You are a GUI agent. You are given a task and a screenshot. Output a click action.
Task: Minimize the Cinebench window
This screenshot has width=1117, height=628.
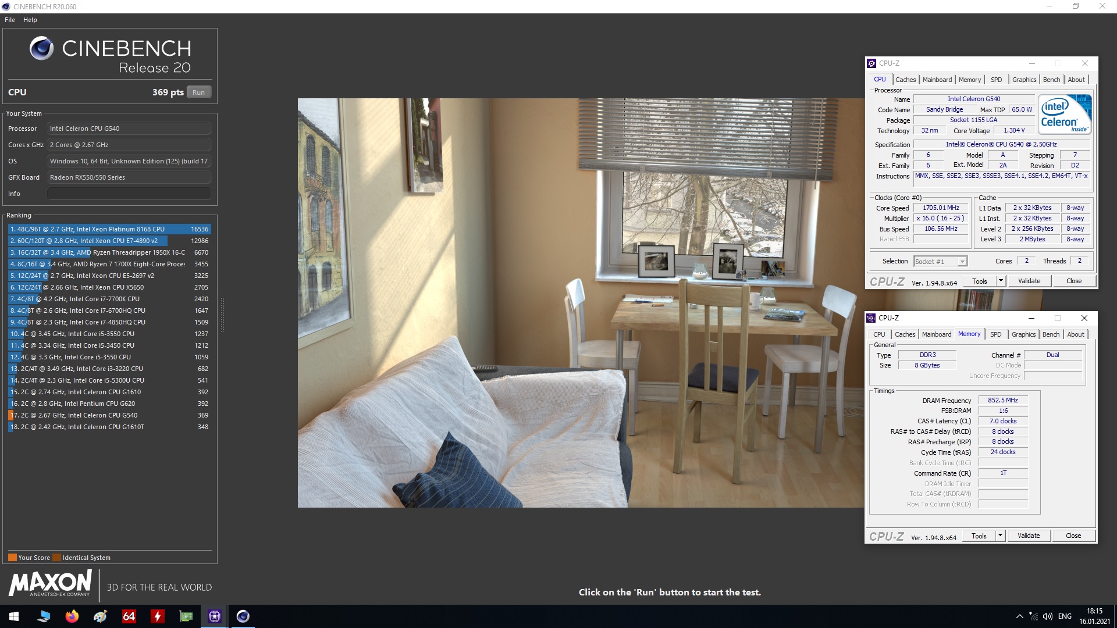coord(1050,6)
